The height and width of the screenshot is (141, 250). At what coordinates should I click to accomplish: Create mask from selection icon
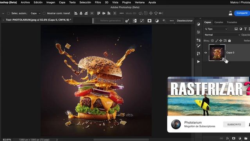click(149, 21)
